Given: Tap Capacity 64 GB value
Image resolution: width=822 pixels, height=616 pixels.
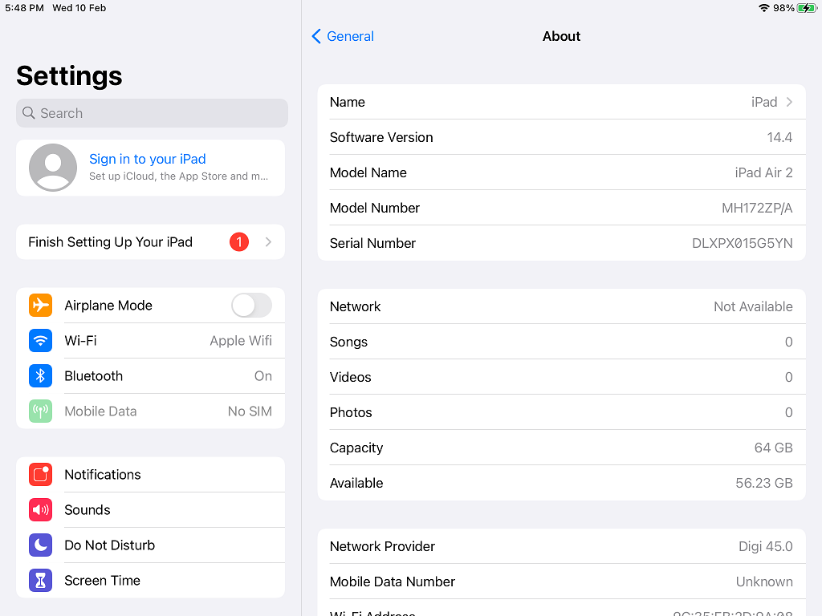Looking at the screenshot, I should pyautogui.click(x=773, y=448).
